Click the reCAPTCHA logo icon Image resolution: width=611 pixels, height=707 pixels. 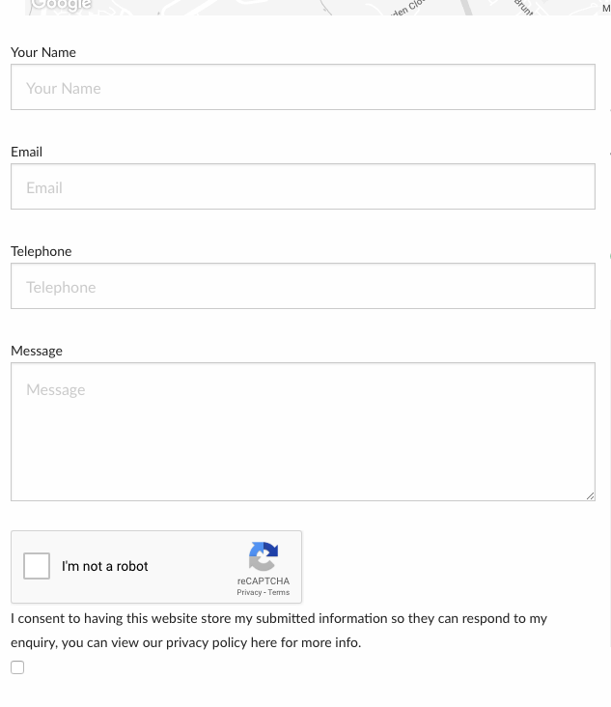click(264, 556)
